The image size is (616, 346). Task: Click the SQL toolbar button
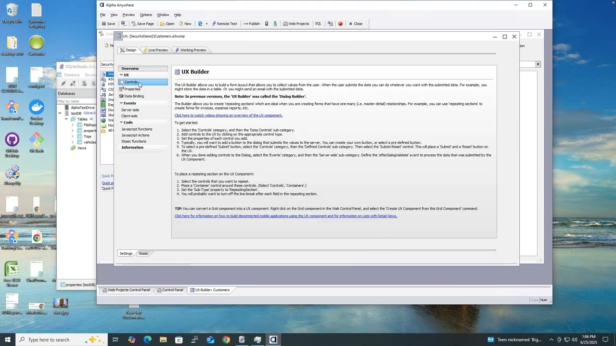318,24
